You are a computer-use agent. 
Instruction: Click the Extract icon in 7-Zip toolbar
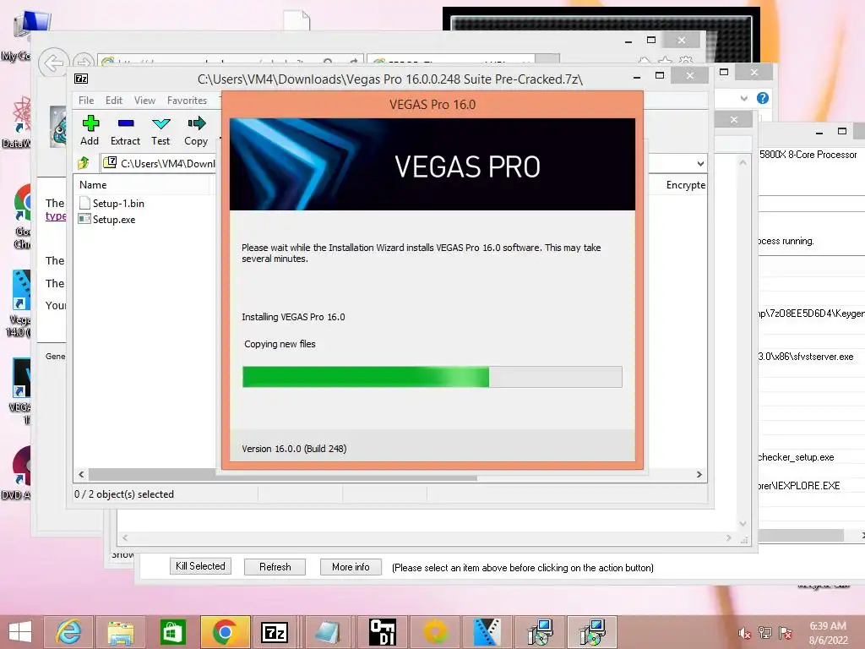tap(126, 123)
